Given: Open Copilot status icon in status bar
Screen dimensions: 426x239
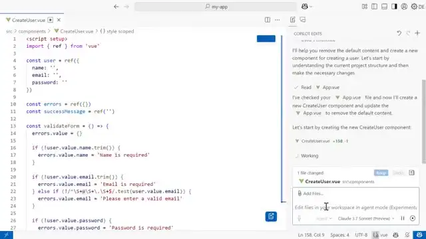Looking at the screenshot, I should click(395, 235).
